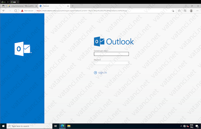The width and height of the screenshot is (201, 129).
Task: Click the sign in arrow circle icon
Action: (95, 73)
